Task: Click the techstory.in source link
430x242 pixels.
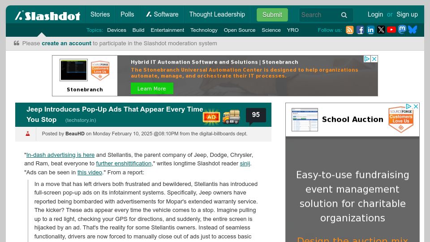Action: [x=81, y=120]
